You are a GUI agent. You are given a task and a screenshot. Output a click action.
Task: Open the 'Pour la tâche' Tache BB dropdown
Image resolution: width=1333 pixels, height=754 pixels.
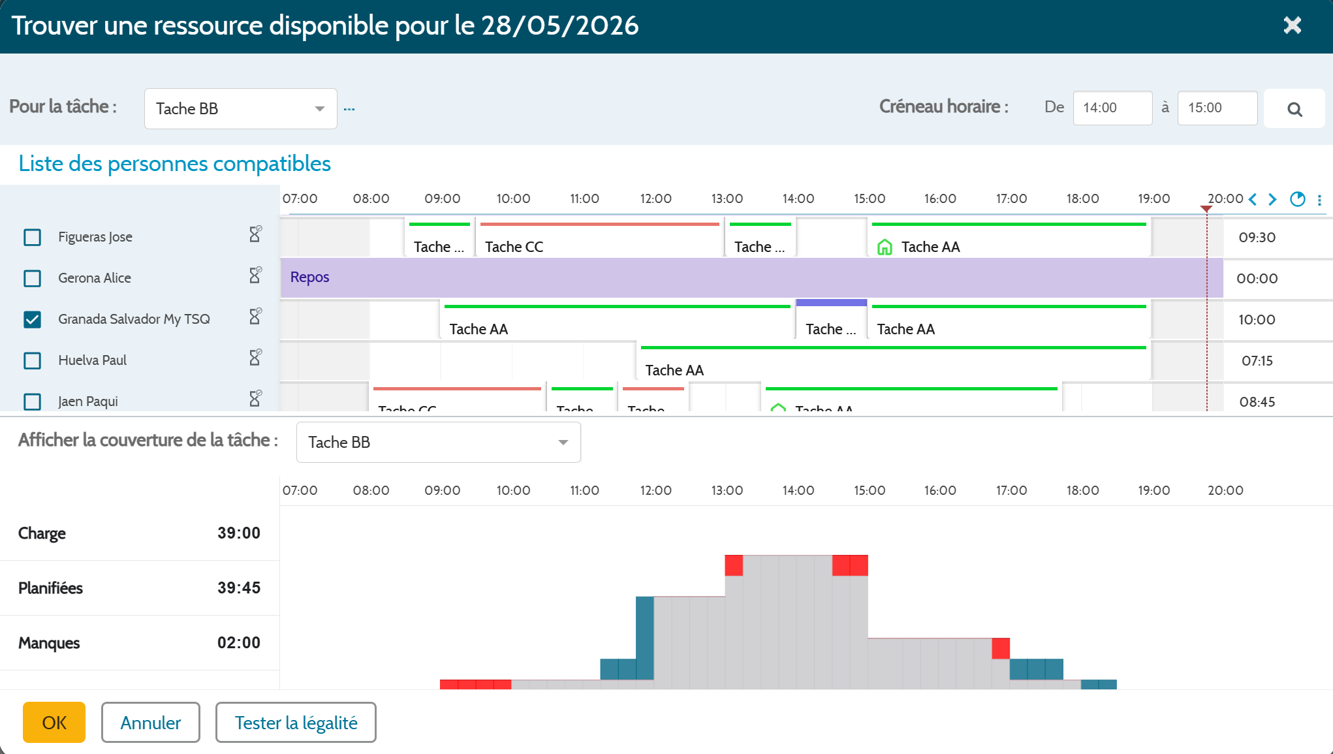click(x=240, y=108)
